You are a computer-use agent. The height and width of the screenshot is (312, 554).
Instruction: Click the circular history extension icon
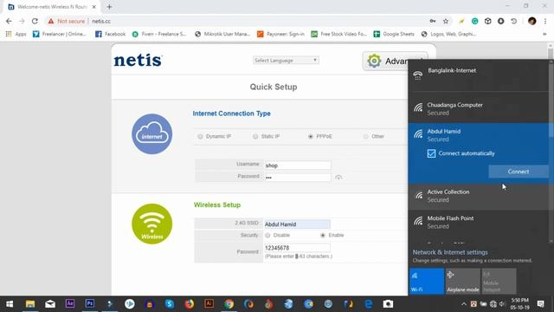pyautogui.click(x=513, y=21)
